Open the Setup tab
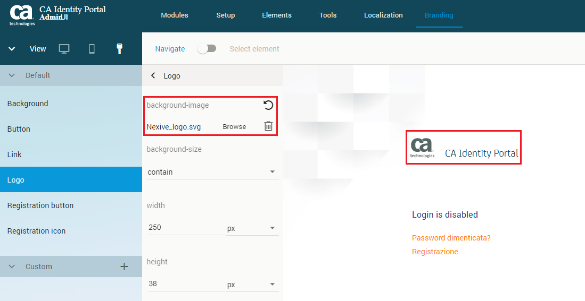 pos(226,15)
